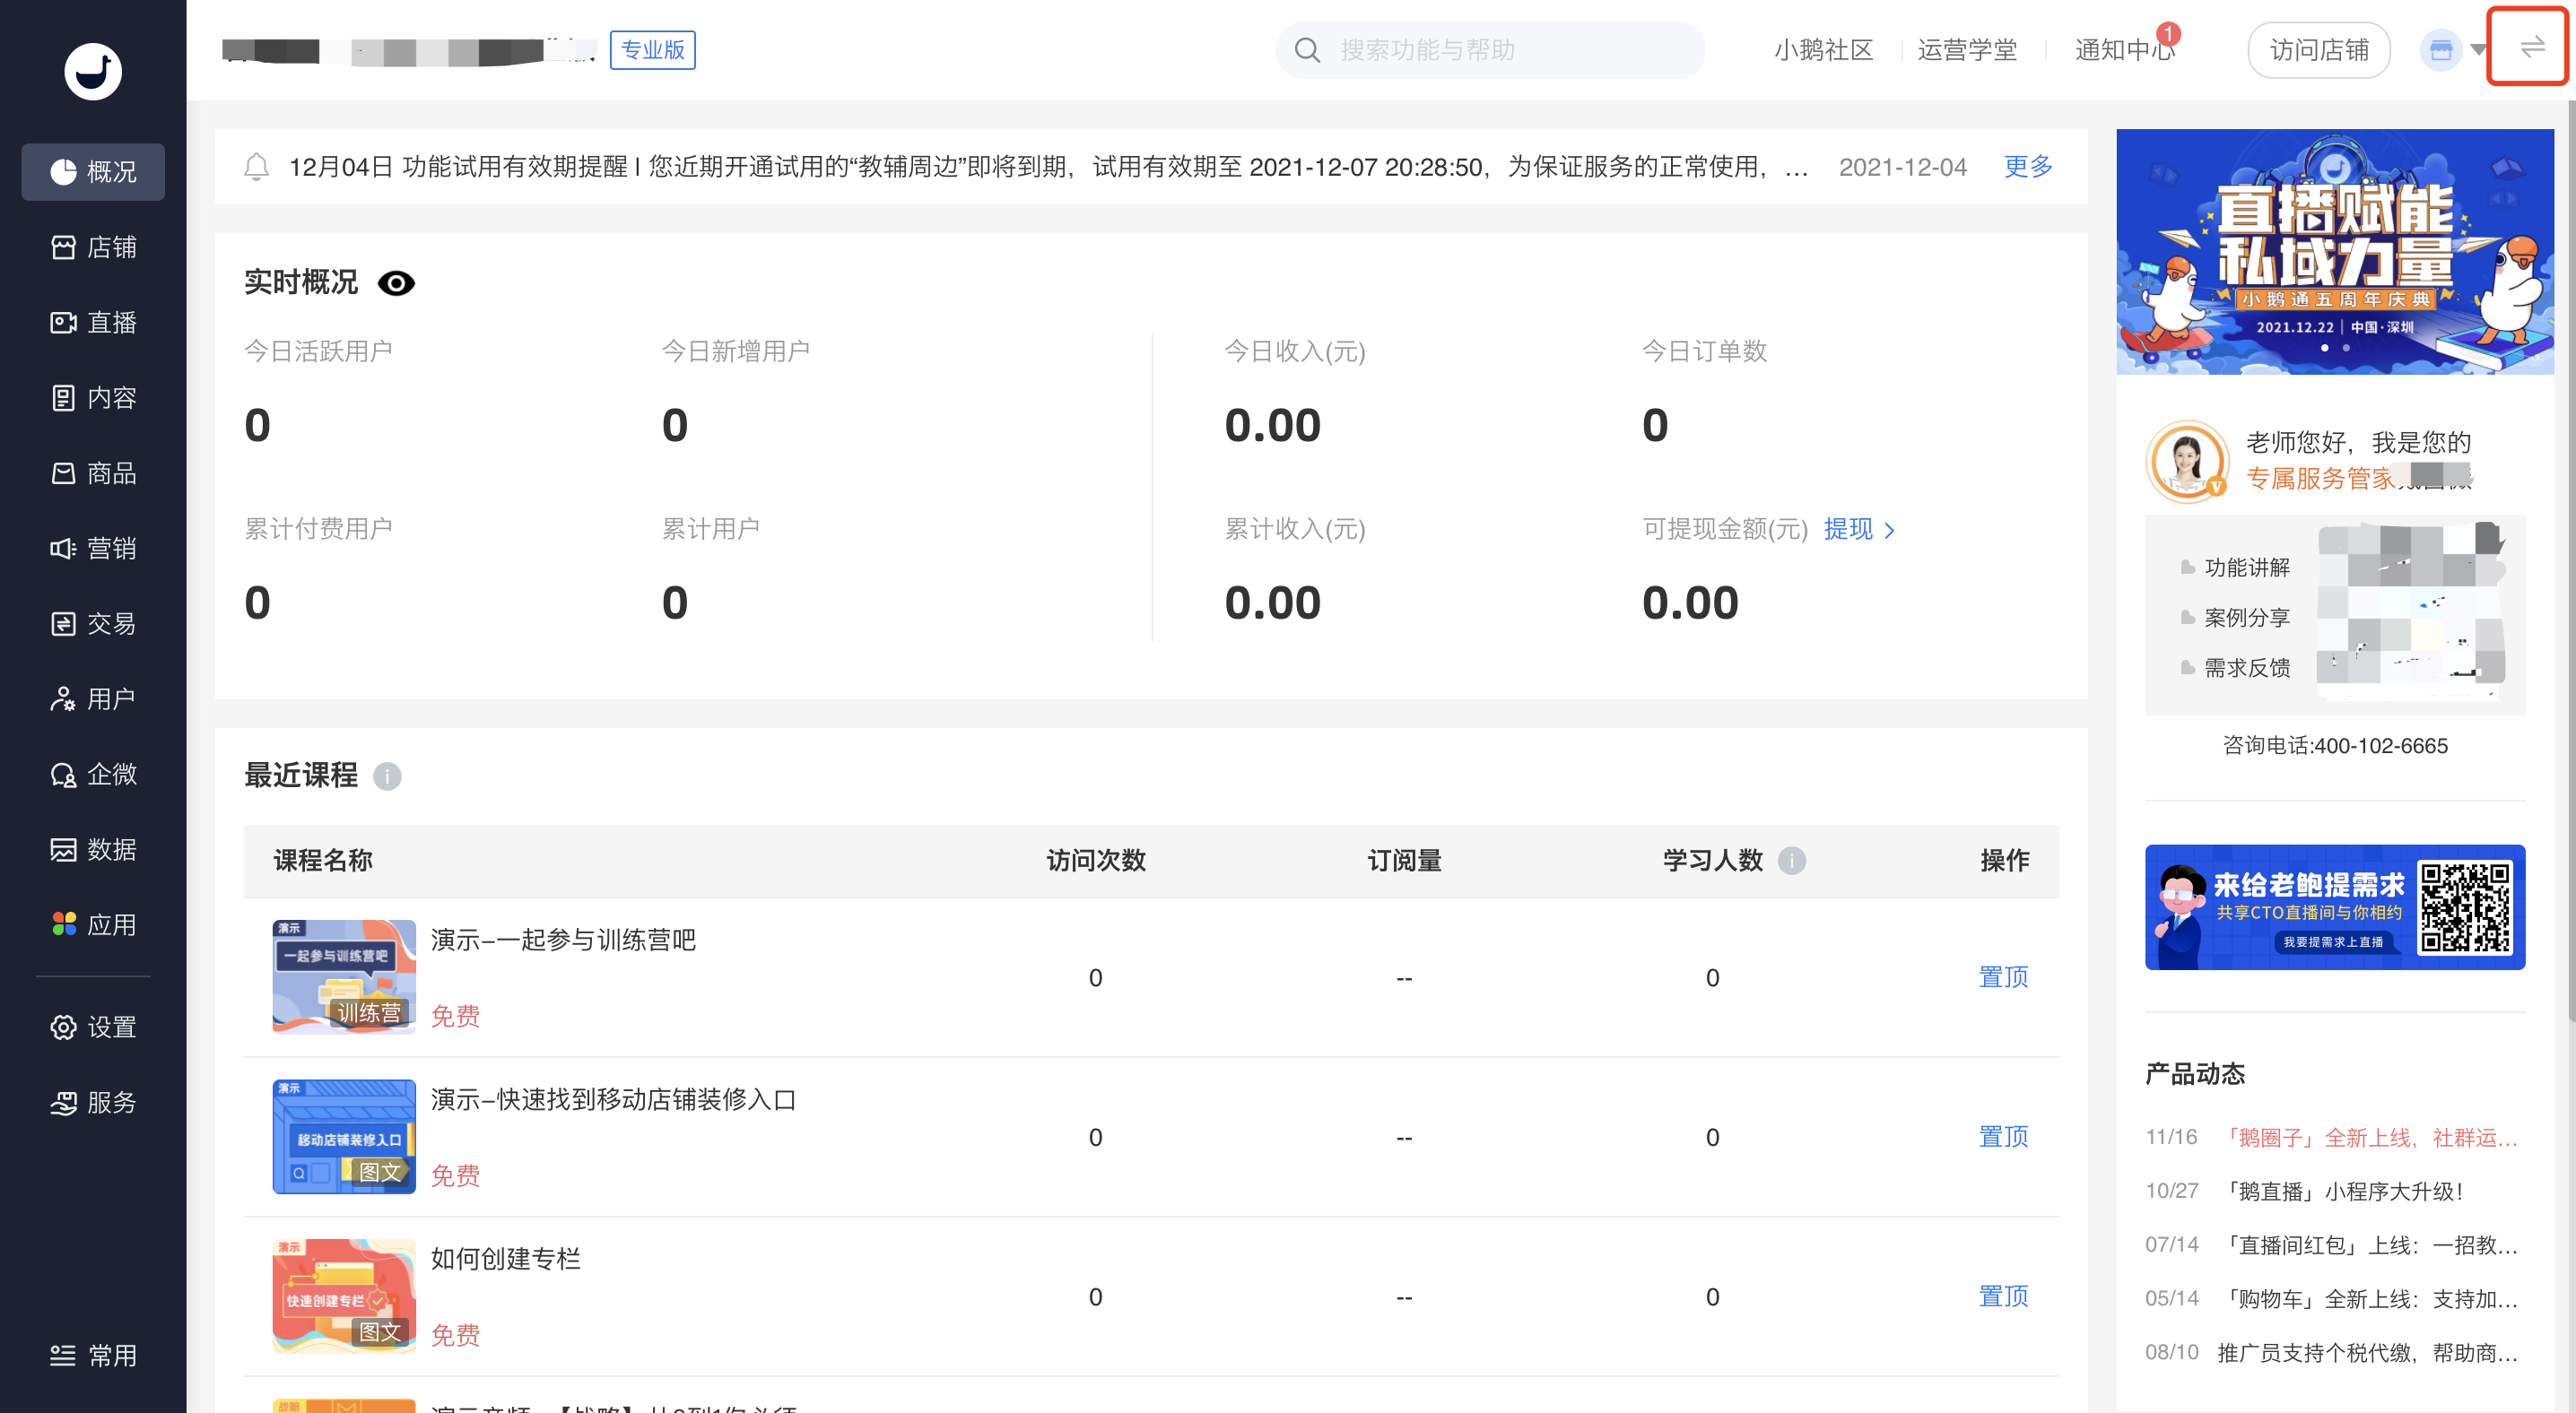2576x1413 pixels.
Task: Open the 应用 apps sidebar item
Action: click(93, 924)
